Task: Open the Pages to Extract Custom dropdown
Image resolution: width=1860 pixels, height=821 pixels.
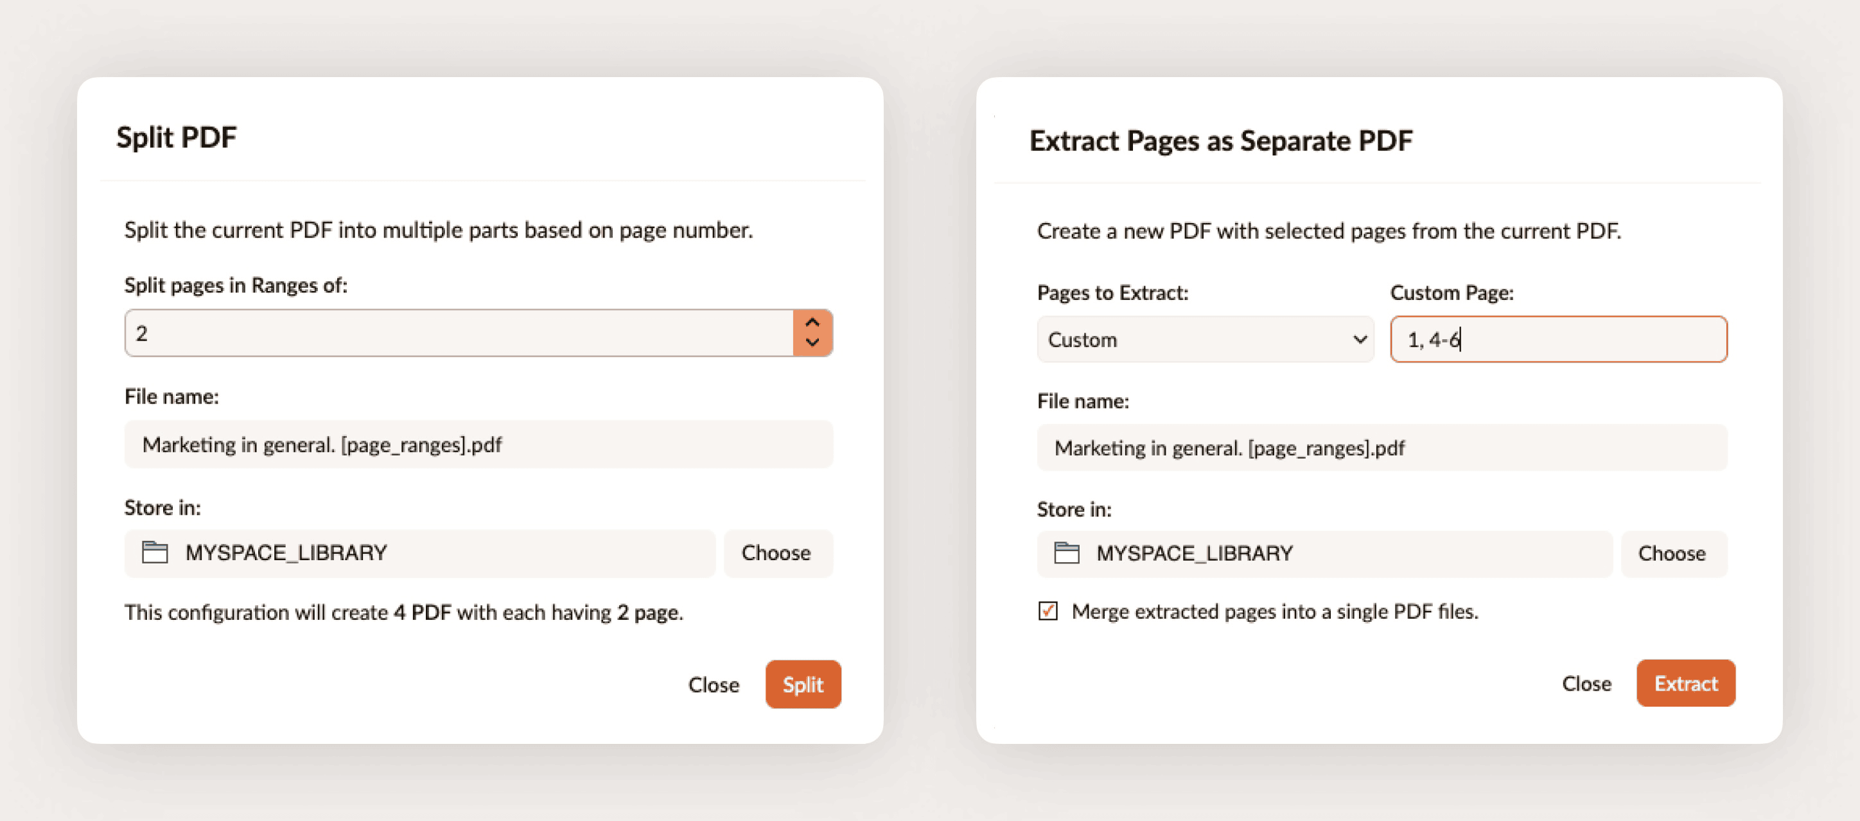Action: pyautogui.click(x=1204, y=339)
